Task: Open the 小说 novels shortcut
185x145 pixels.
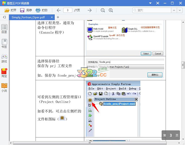Action: pos(4,87)
